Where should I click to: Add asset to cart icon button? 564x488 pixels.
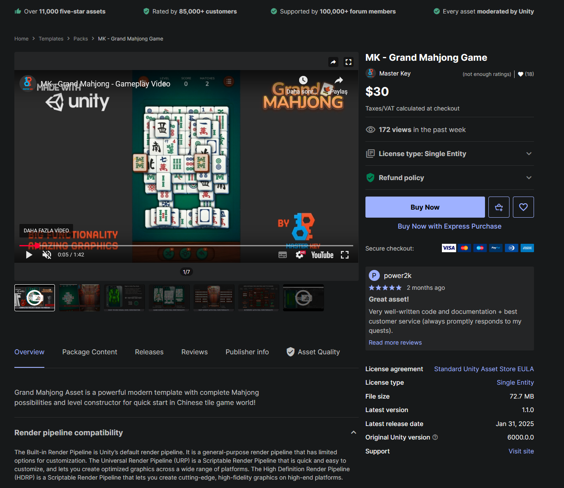click(499, 207)
